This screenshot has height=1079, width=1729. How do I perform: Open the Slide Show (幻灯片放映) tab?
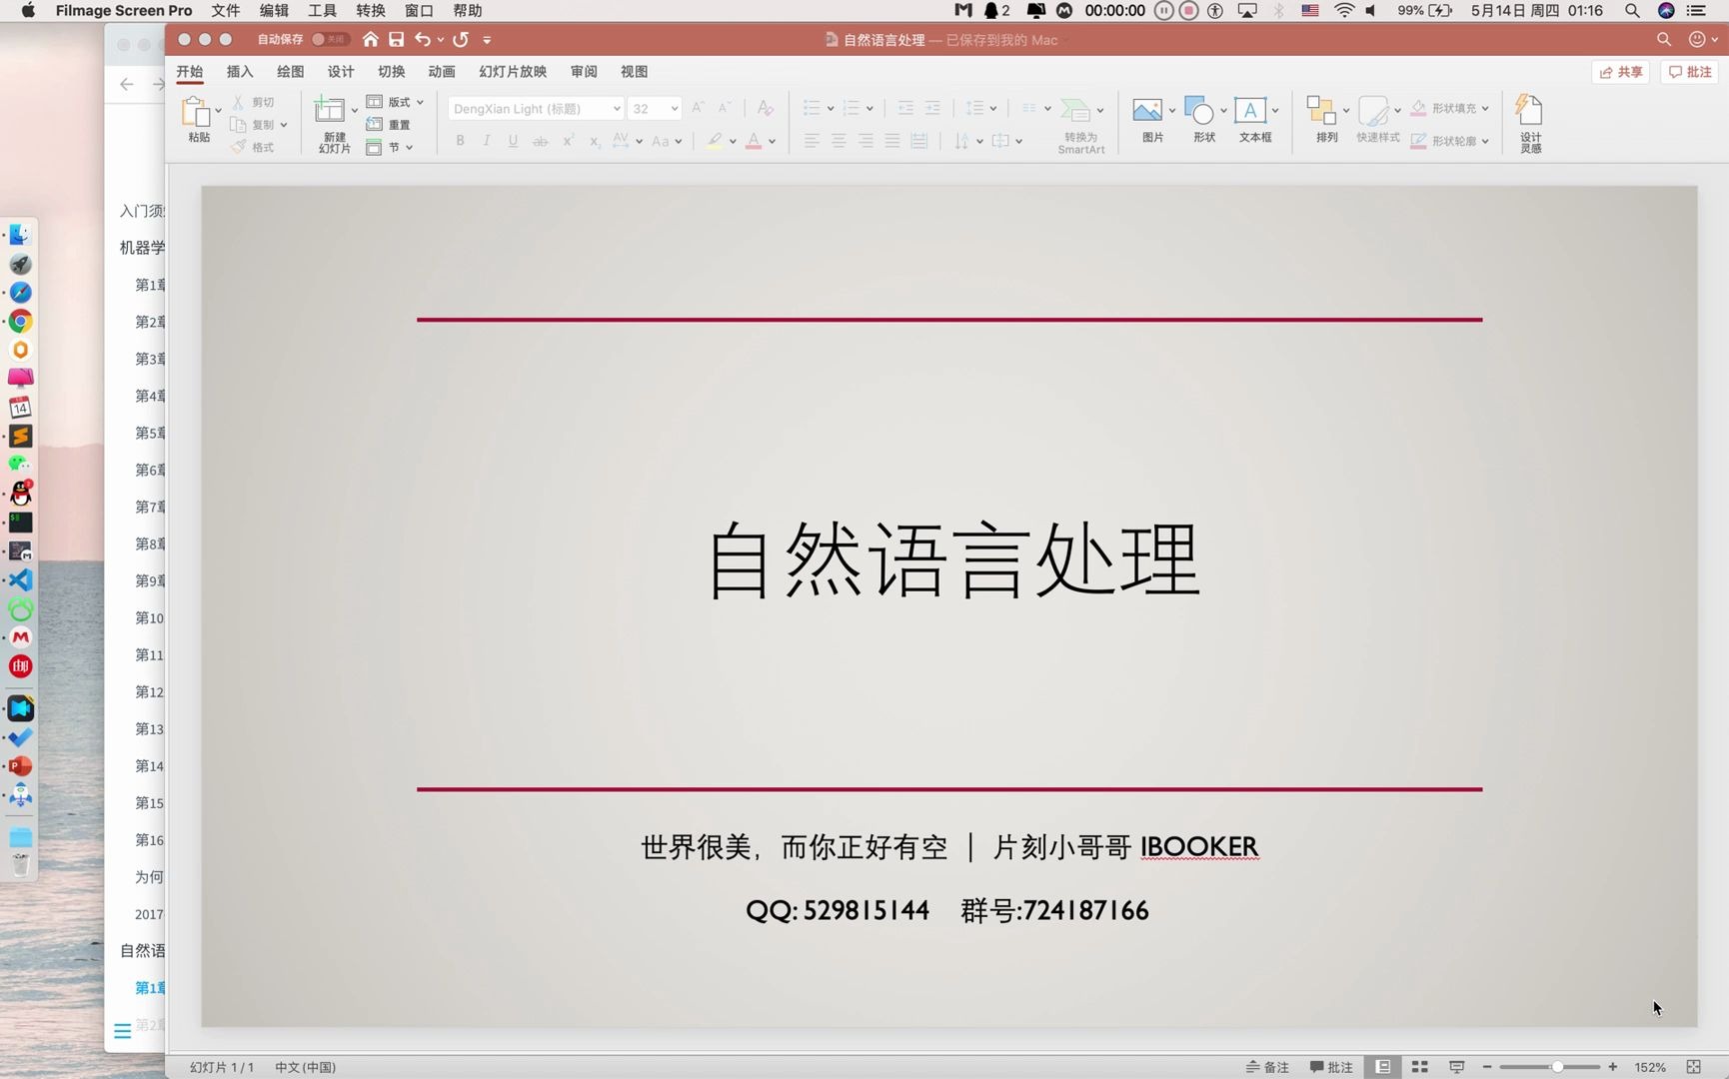point(513,72)
